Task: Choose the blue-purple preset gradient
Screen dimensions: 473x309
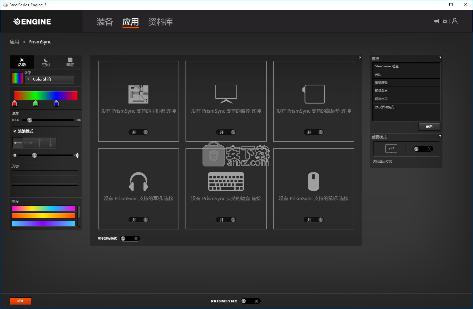Action: (x=43, y=223)
